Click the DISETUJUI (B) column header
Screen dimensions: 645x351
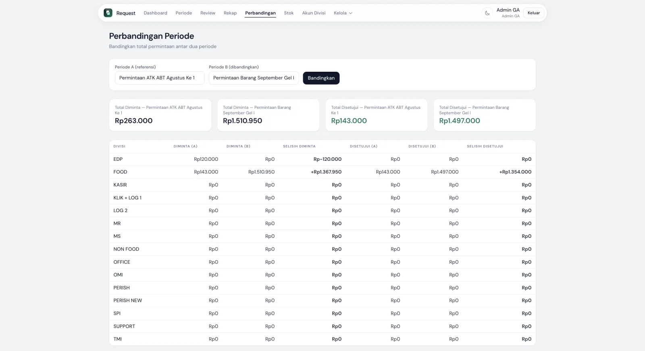point(422,146)
